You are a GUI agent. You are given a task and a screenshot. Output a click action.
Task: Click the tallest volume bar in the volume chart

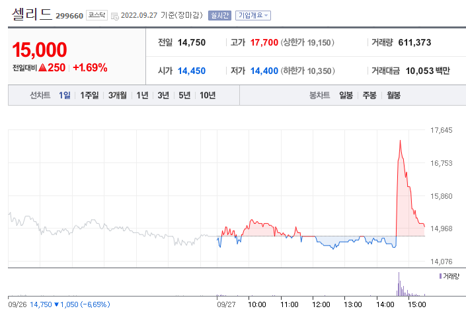pyautogui.click(x=399, y=284)
